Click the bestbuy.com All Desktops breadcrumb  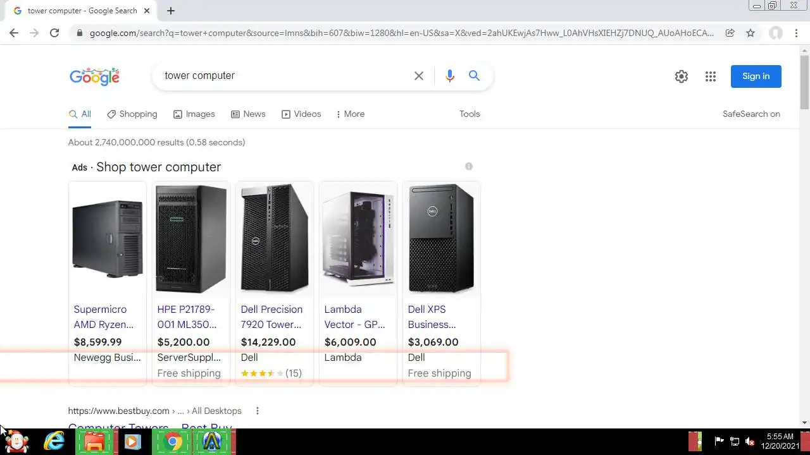(x=216, y=411)
